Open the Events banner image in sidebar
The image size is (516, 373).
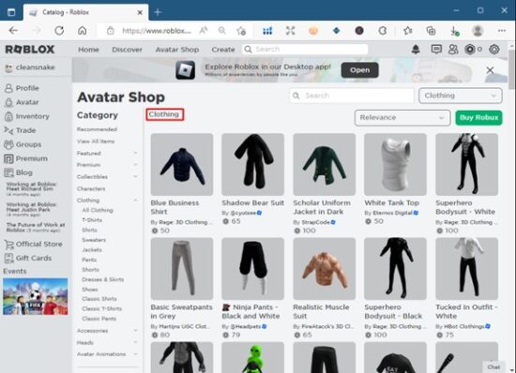coord(36,296)
